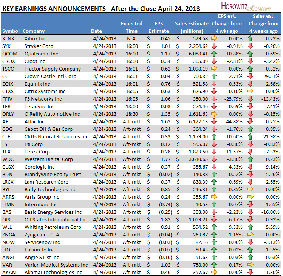
Task: Select Lam Research sales estimate 838.39
Action: pos(200,182)
